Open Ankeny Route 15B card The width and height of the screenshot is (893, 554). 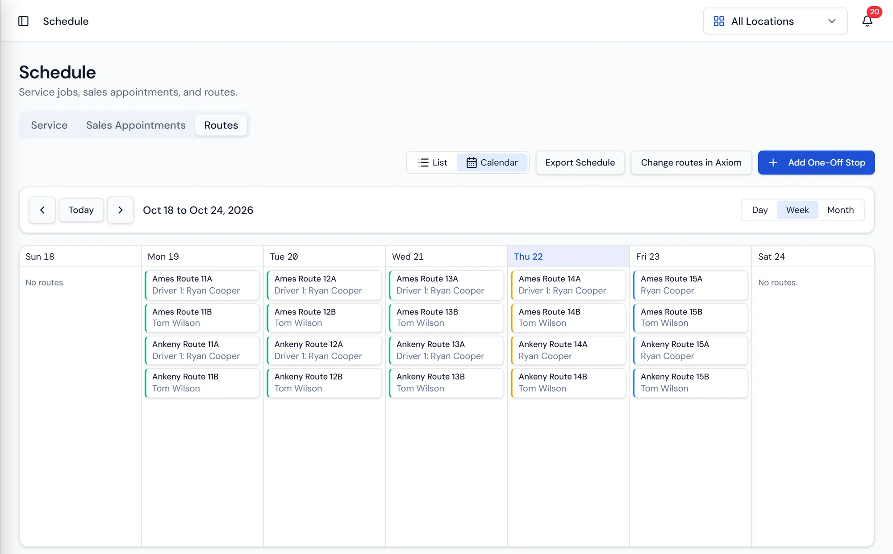pyautogui.click(x=691, y=383)
